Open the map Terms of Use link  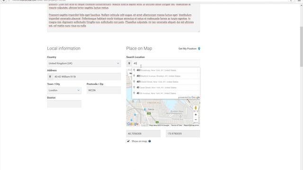[177, 125]
